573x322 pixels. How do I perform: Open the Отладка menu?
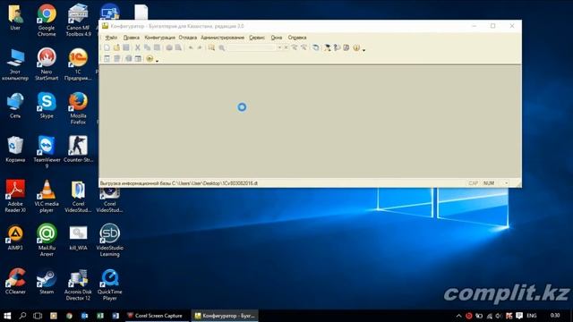click(x=188, y=38)
